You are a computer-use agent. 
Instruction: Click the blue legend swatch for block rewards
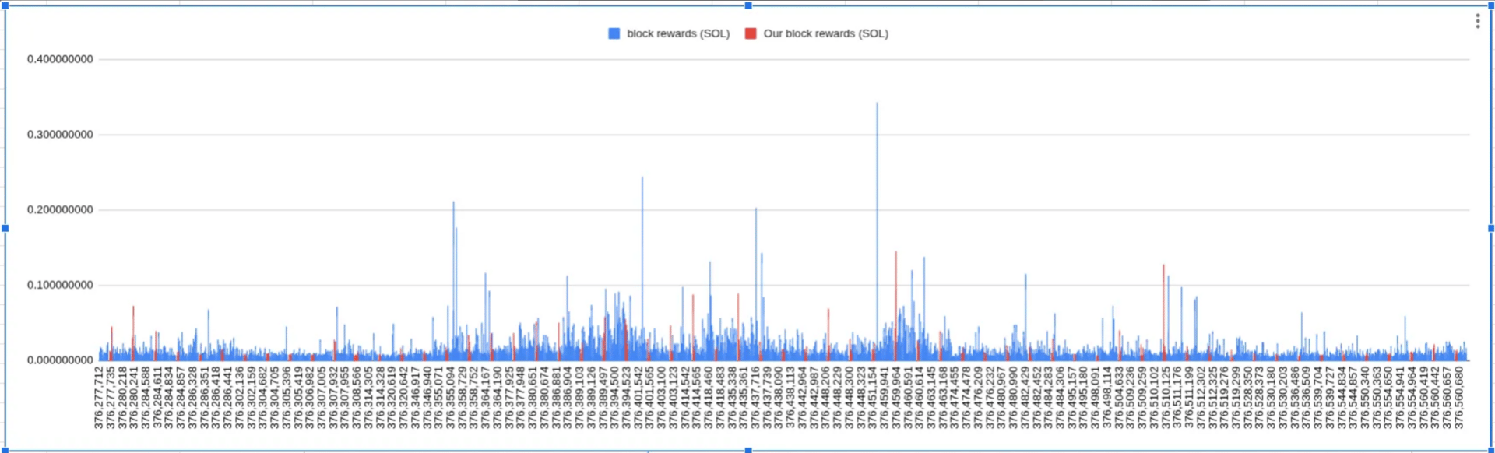pyautogui.click(x=614, y=33)
